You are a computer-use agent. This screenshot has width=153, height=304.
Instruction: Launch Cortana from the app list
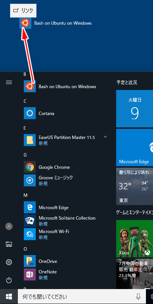click(65, 113)
